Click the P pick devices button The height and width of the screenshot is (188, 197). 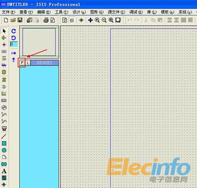(x=22, y=63)
